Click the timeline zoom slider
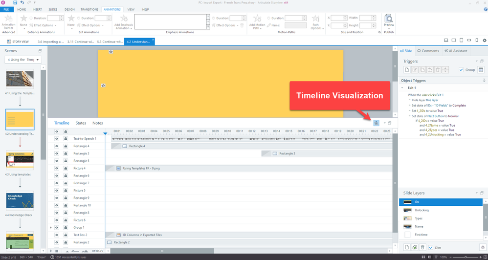Viewport: 488px width, 260px height. 75,251
